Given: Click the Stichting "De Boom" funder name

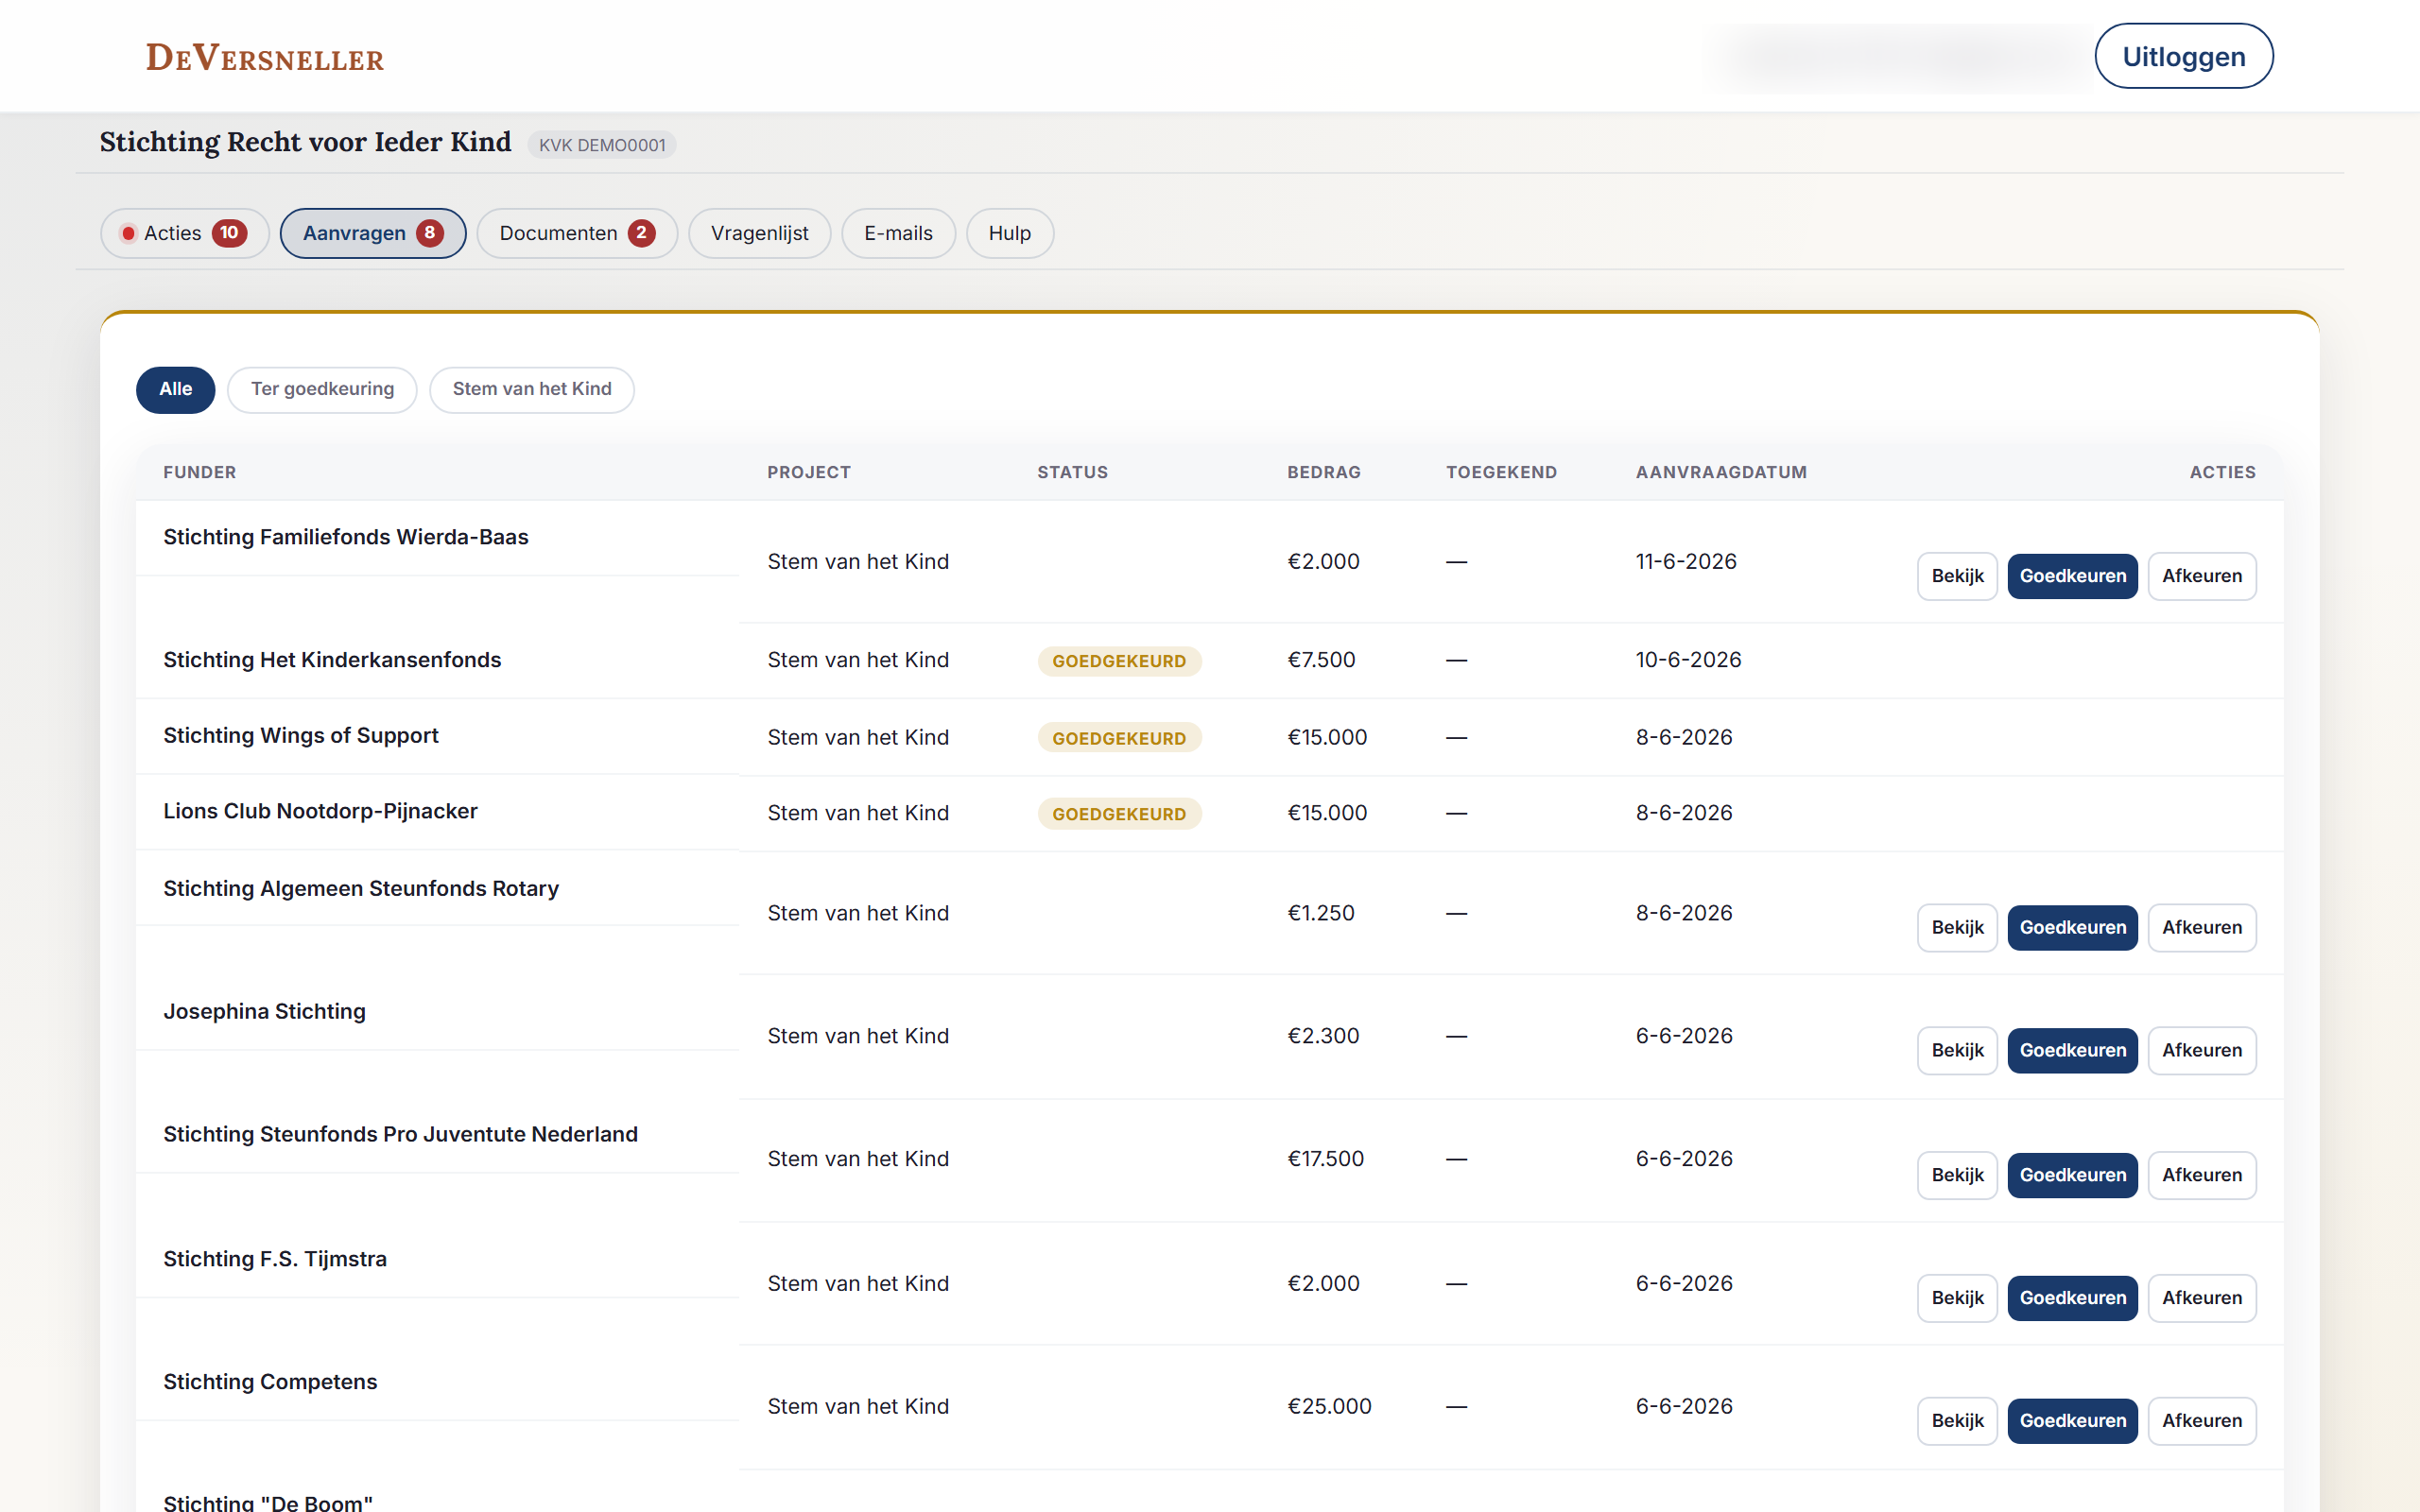Looking at the screenshot, I should 268,1502.
